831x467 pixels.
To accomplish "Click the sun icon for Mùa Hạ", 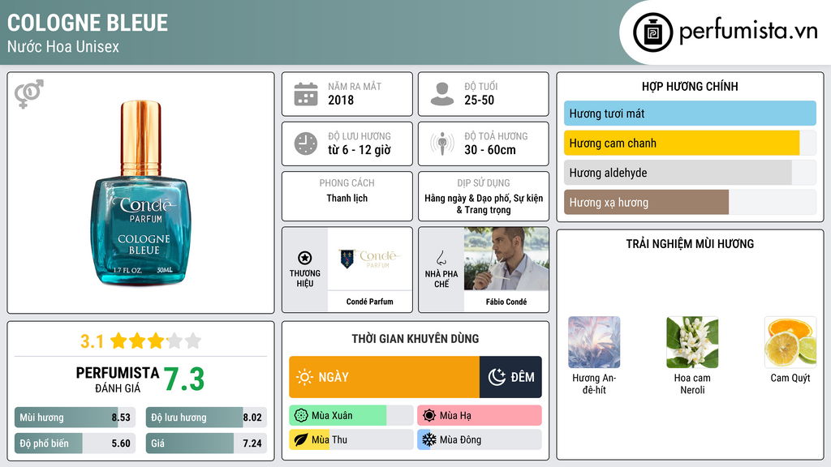I will [429, 416].
